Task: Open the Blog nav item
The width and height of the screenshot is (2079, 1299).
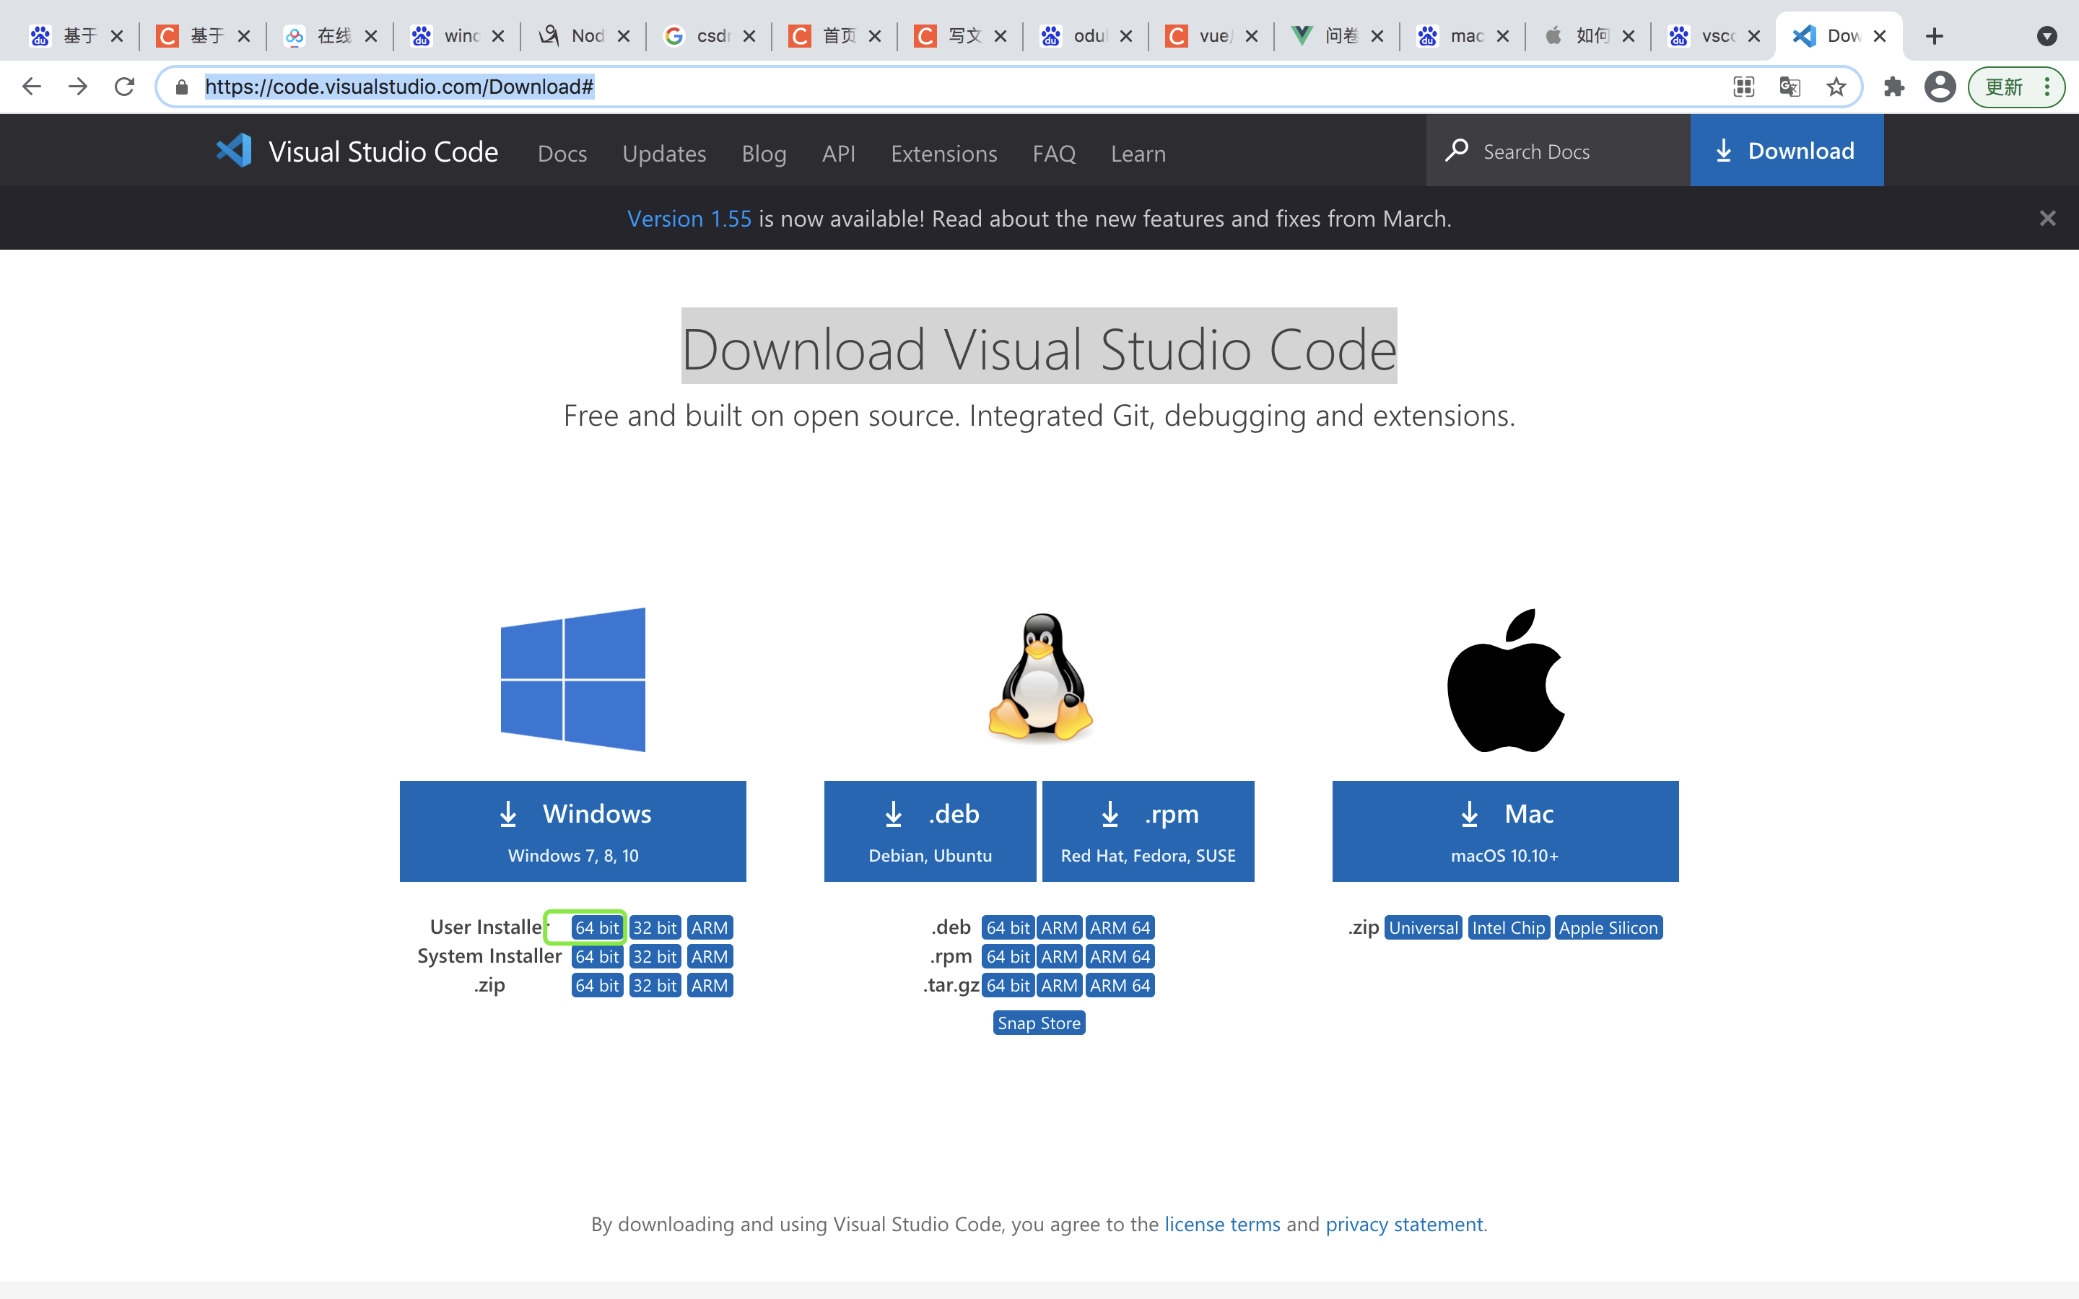Action: (x=764, y=153)
